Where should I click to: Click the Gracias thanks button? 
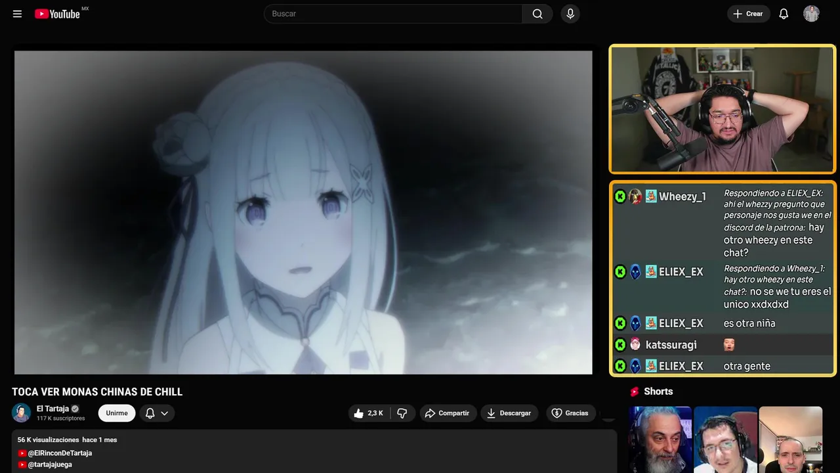coord(570,413)
